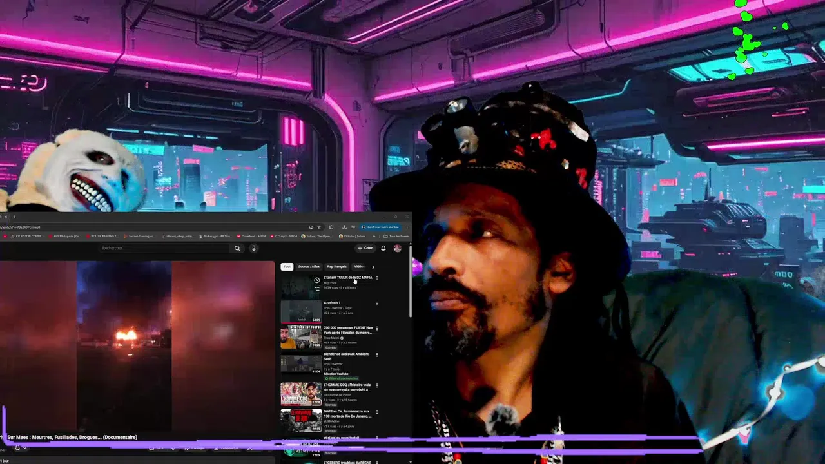The image size is (825, 464).
Task: Open 700 000 personnes FUIENT New York thumbnail
Action: coord(300,337)
